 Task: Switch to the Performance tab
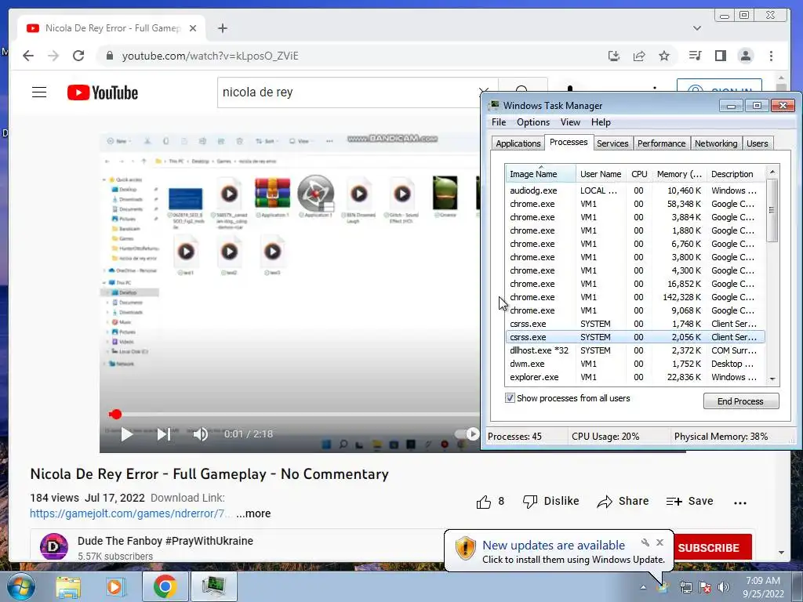pyautogui.click(x=661, y=143)
